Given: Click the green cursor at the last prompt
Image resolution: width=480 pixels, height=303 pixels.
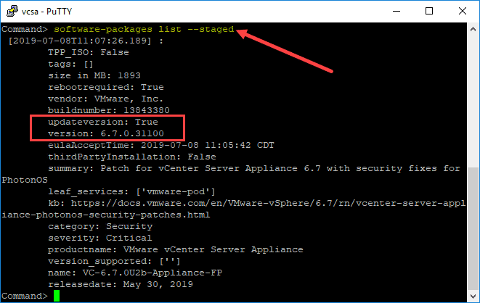Looking at the screenshot, I should pyautogui.click(x=57, y=296).
